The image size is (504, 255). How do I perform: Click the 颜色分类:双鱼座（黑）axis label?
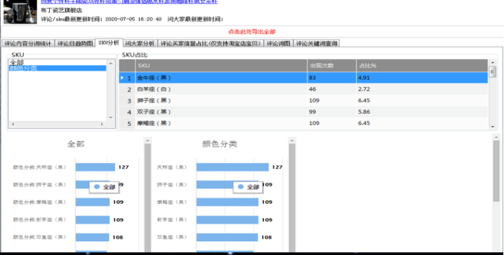coord(40,237)
